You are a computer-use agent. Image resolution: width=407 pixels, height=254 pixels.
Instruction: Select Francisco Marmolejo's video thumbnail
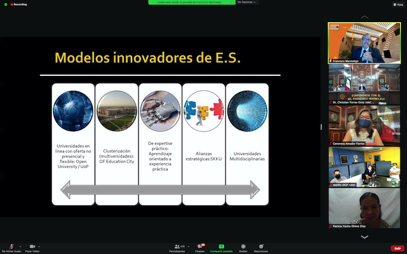[x=365, y=43]
